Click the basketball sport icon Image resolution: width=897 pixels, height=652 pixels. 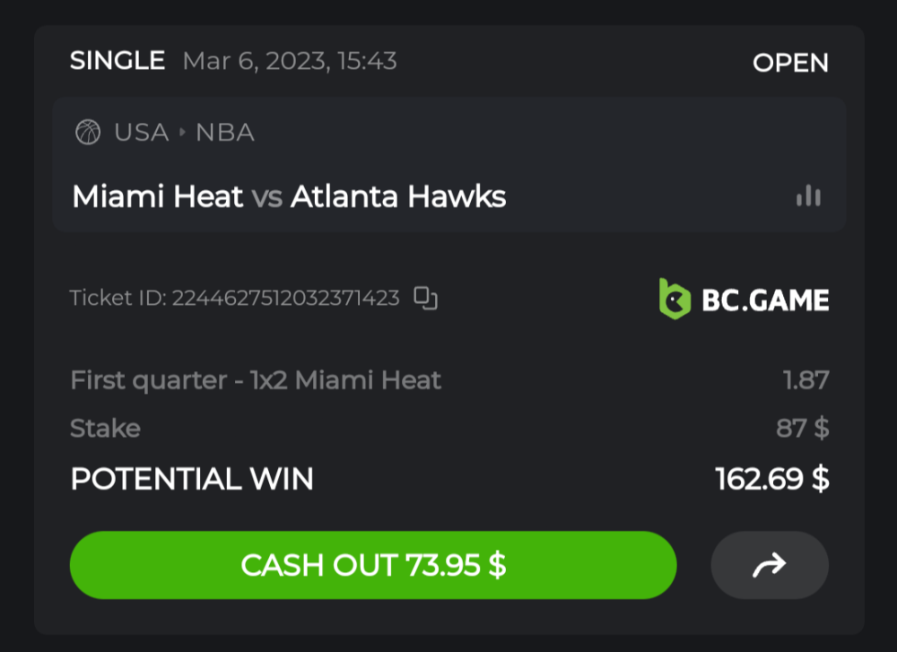tap(88, 133)
